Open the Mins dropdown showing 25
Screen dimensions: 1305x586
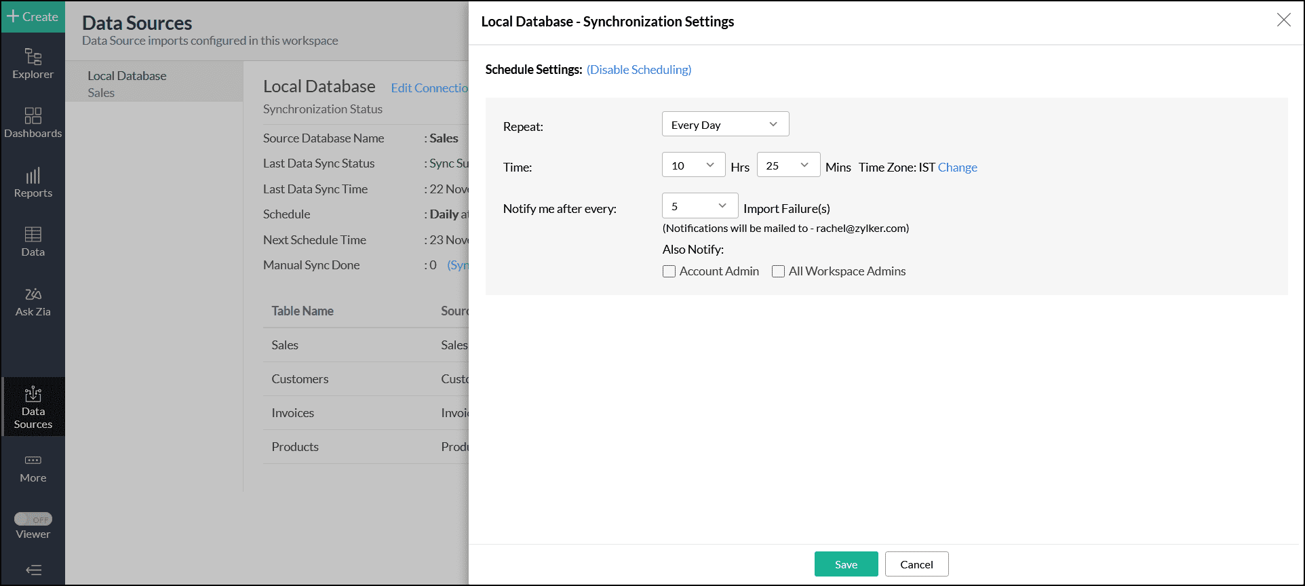click(788, 165)
